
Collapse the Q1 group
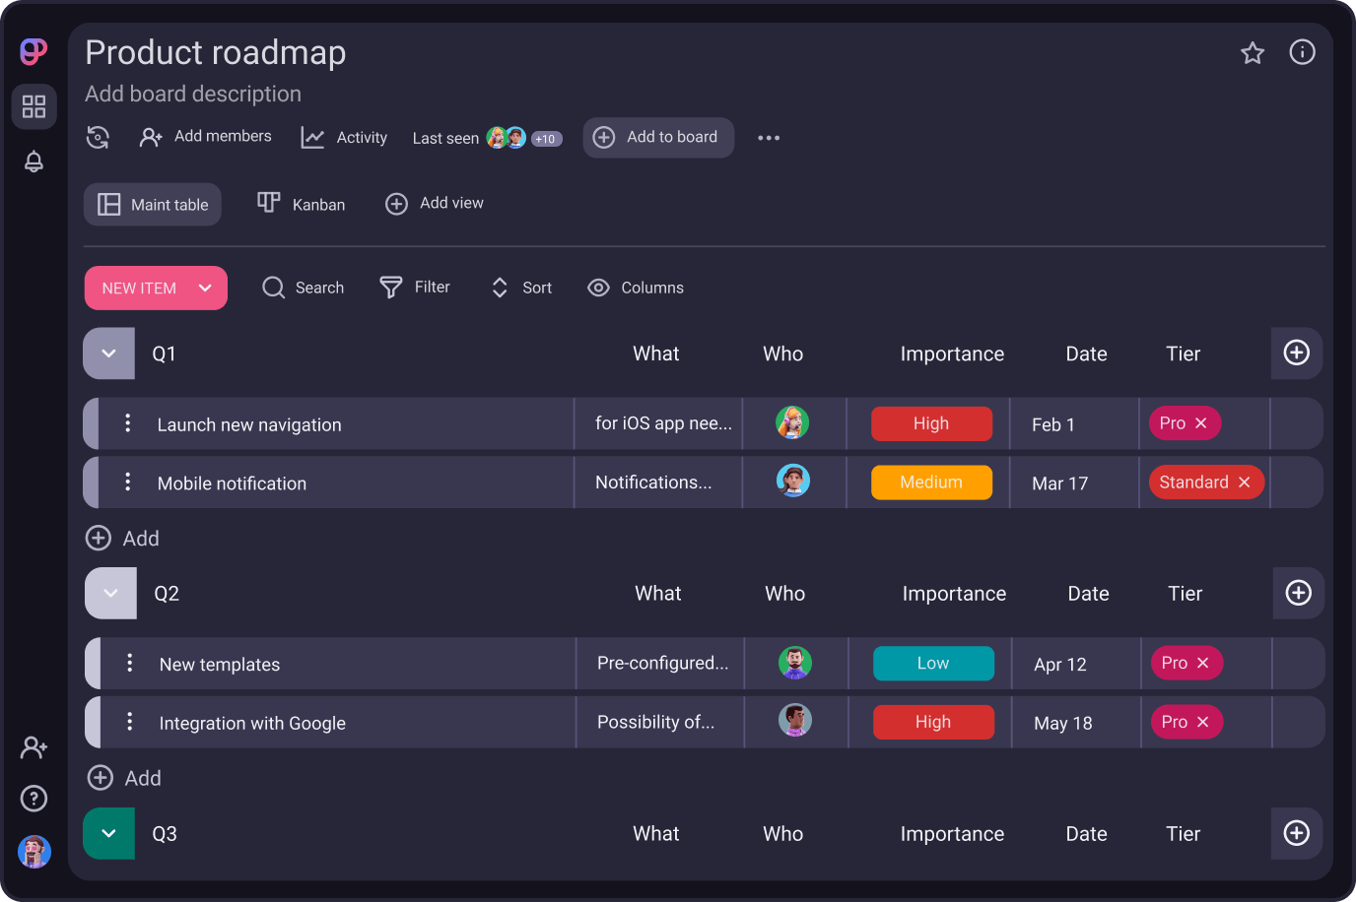click(x=108, y=354)
